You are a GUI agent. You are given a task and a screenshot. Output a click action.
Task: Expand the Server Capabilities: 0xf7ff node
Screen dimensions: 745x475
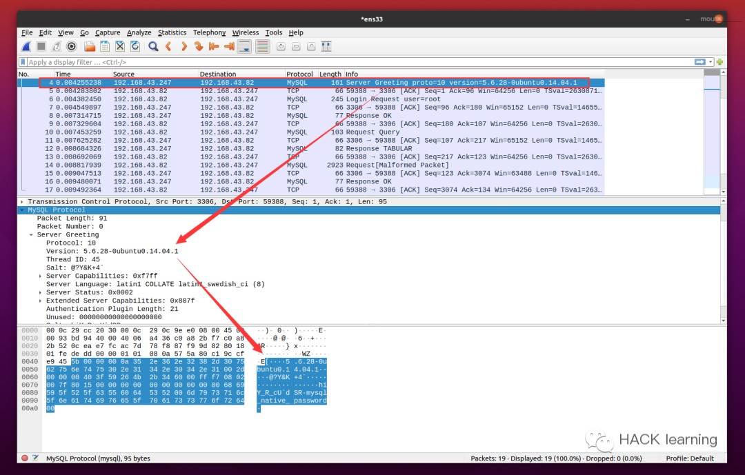(x=41, y=276)
